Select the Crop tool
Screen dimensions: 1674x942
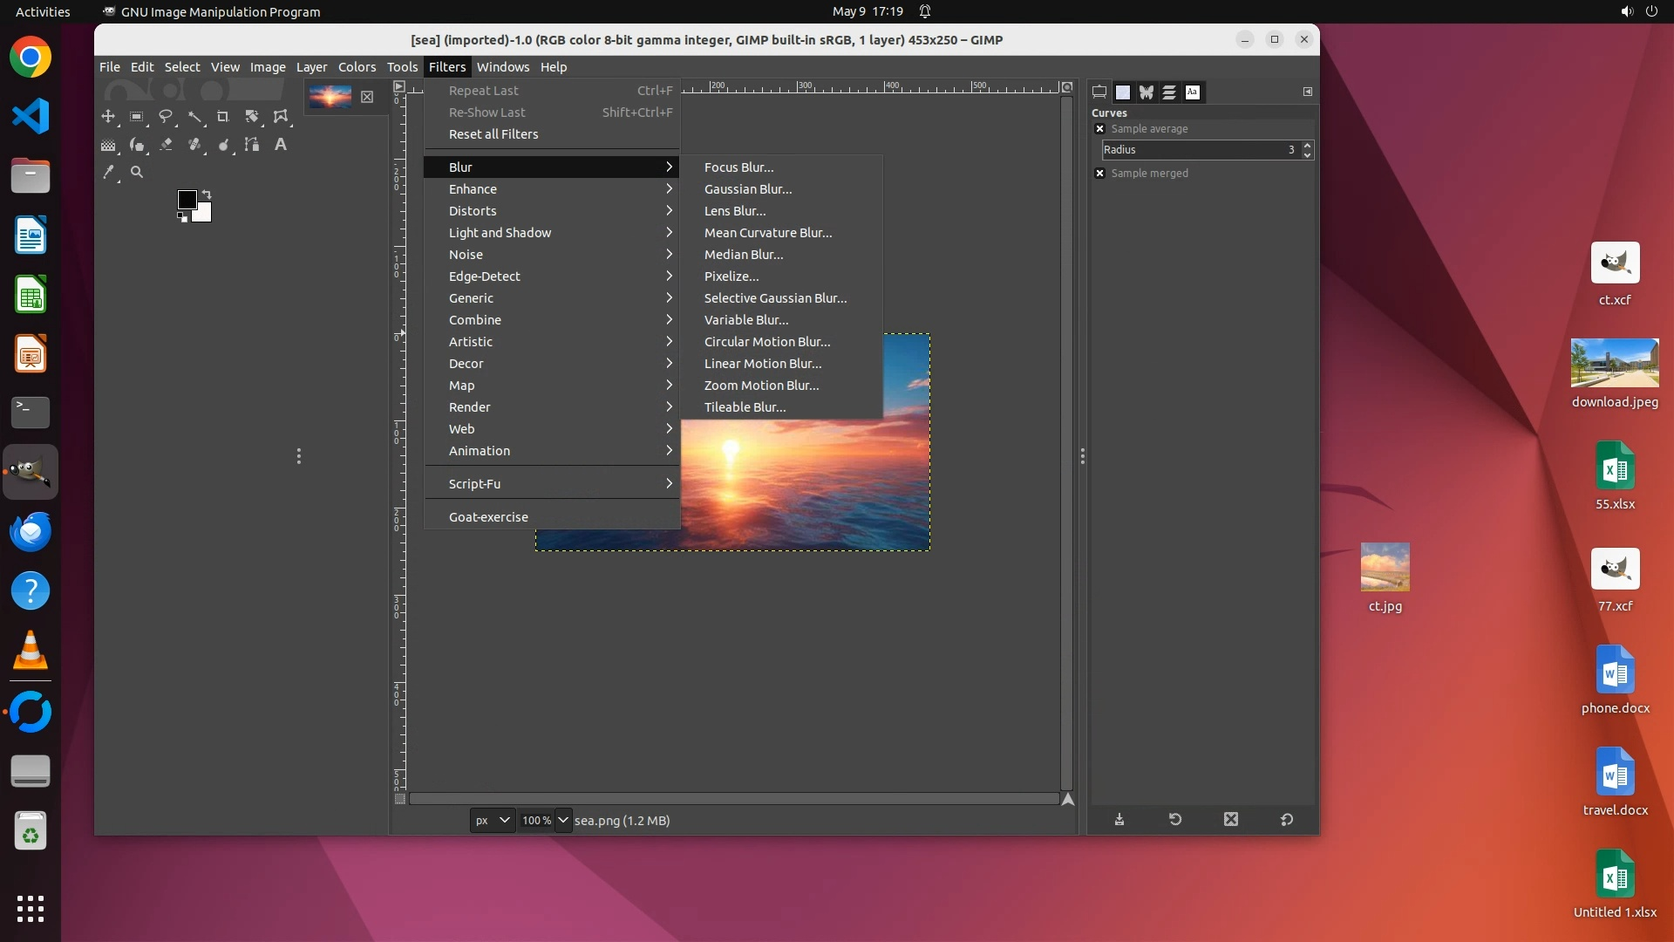223,116
